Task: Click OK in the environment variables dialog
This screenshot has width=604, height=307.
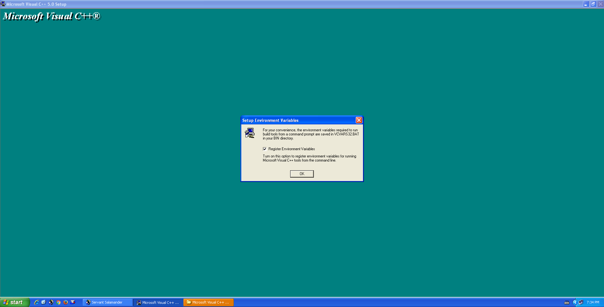Action: [302, 174]
